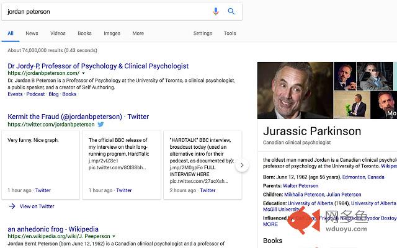Expand the en.wikipedia.org URL dropdown arrow
397x248 pixels.
click(114, 236)
